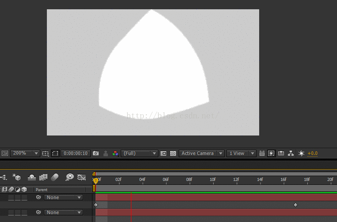
Task: Click the Frame Blending timeline switch icon
Action: coord(43,177)
